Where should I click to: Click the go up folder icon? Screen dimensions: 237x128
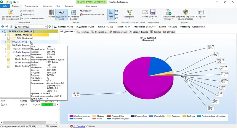(x=11, y=27)
